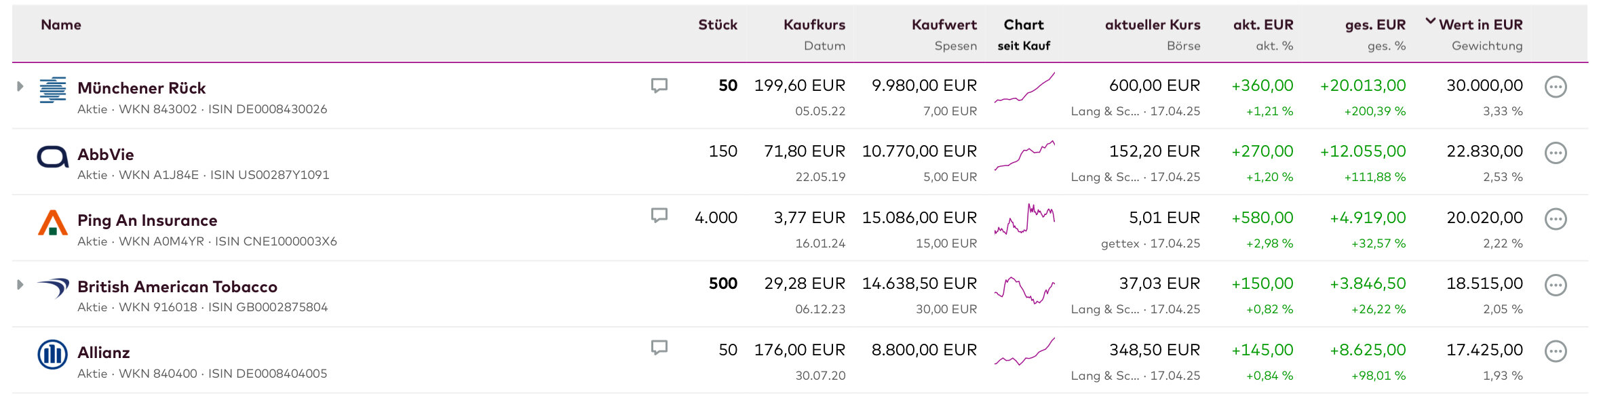Open the three-dot menu for Allianz
Screen dimensions: 1601x396
tap(1555, 351)
